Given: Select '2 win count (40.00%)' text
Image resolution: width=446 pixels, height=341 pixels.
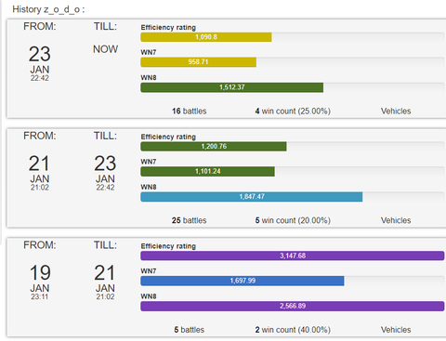Looking at the screenshot, I should (293, 330).
